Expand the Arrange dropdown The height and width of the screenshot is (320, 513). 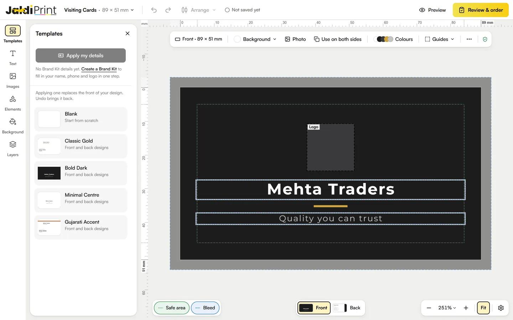[x=198, y=10]
